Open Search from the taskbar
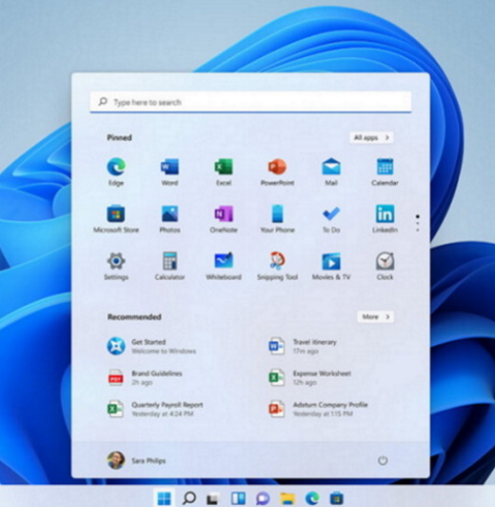Viewport: 495px width, 507px height. [188, 497]
